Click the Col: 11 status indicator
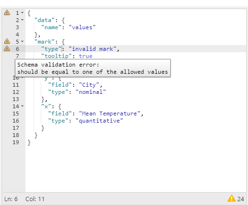The height and width of the screenshot is (205, 248). (x=35, y=199)
